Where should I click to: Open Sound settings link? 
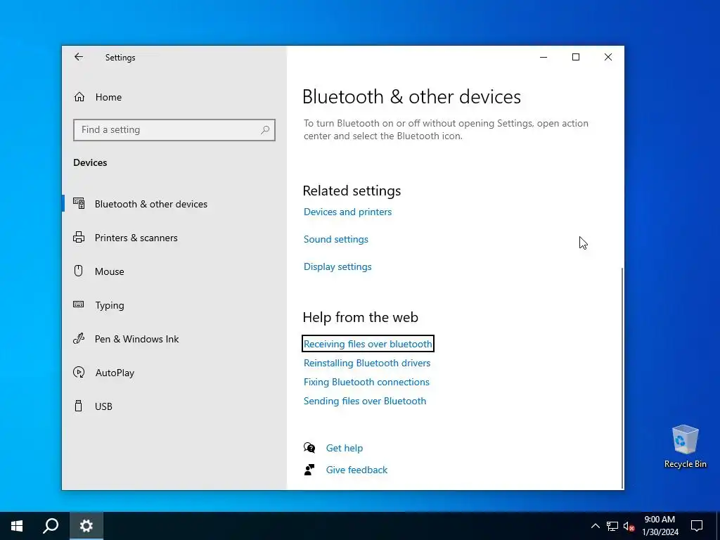click(335, 239)
